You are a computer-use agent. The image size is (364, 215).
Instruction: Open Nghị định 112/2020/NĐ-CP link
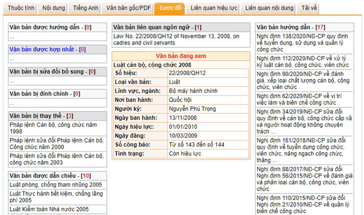[302, 62]
